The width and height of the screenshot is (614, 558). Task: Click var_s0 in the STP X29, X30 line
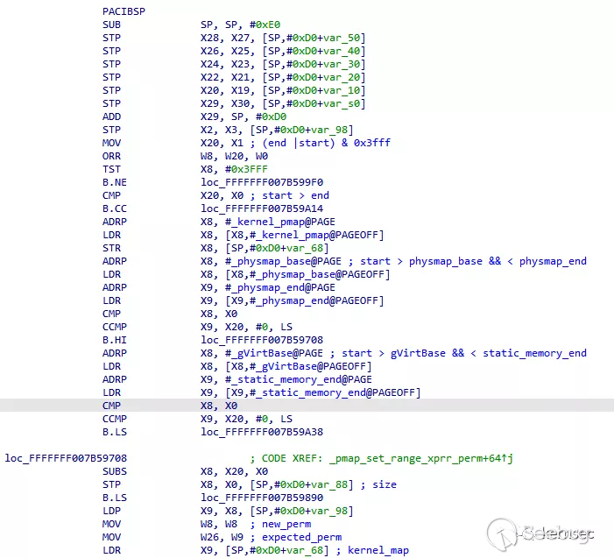tap(342, 103)
